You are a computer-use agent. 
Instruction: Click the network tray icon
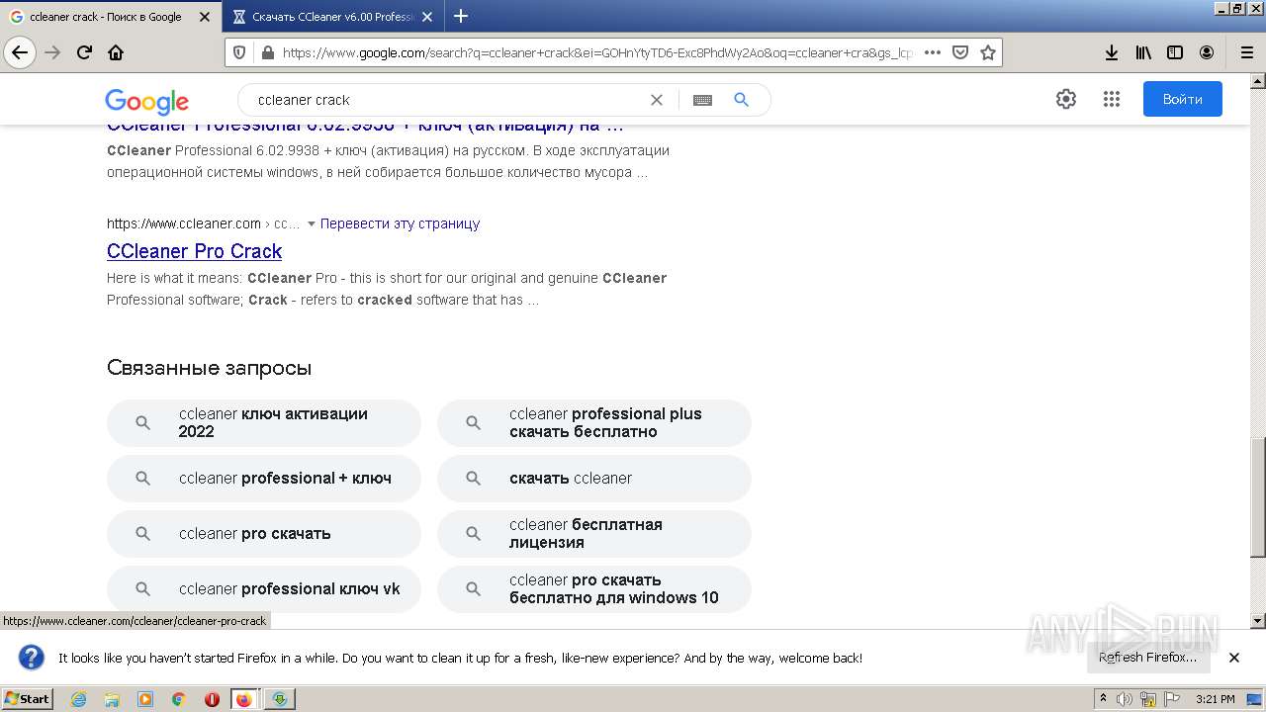coord(1148,699)
